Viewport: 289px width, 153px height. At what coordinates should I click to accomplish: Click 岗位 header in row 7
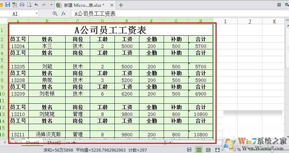(x=78, y=73)
